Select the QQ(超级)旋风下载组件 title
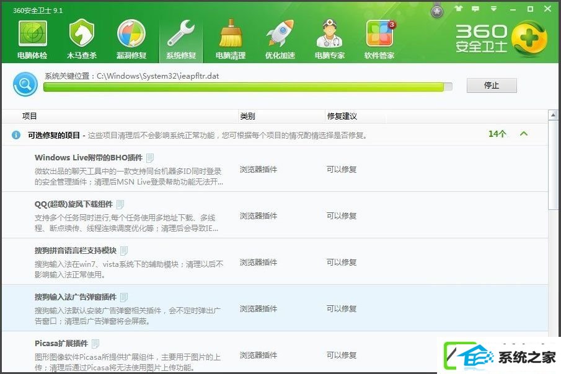Image resolution: width=561 pixels, height=374 pixels. (74, 204)
